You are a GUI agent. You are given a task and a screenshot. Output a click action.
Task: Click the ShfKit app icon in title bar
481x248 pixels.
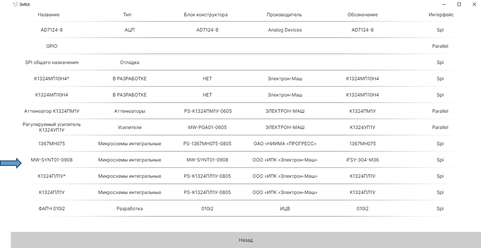coord(15,4)
